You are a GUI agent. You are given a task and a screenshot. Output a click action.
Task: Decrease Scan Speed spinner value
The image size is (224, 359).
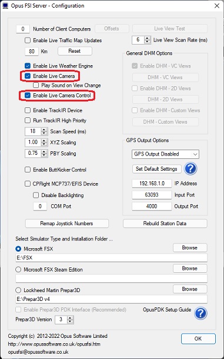(x=44, y=134)
